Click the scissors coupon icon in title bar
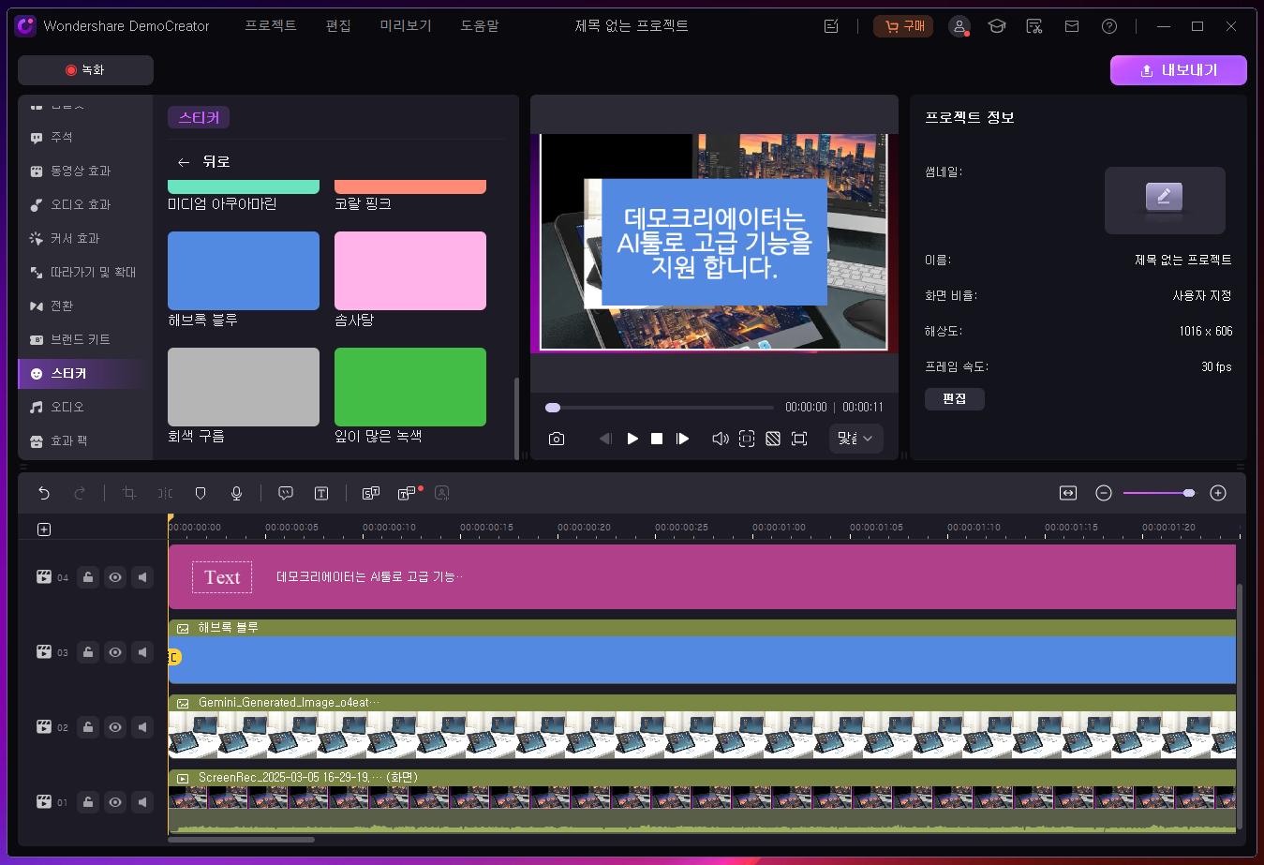 [1034, 26]
